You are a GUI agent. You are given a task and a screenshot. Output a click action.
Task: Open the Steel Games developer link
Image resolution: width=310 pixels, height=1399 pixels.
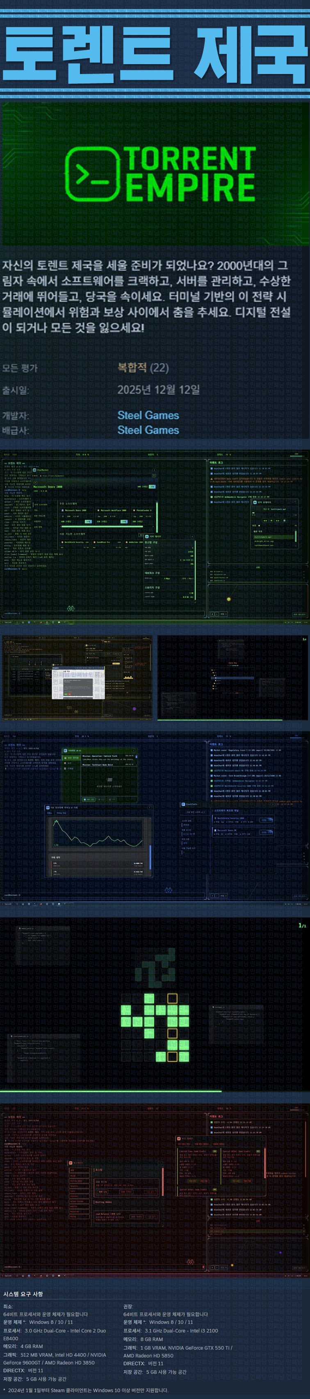click(x=148, y=415)
